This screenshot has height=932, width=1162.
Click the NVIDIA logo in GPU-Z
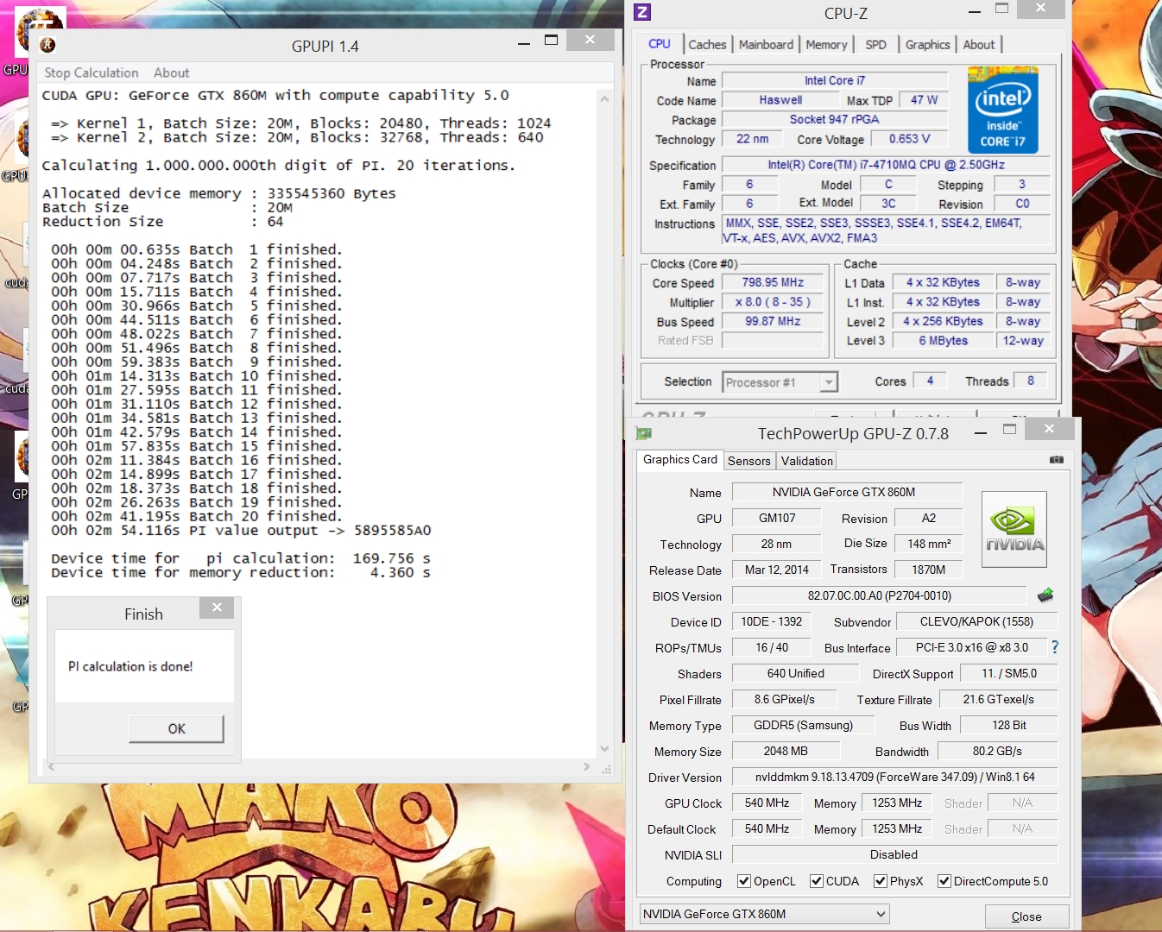point(1014,529)
